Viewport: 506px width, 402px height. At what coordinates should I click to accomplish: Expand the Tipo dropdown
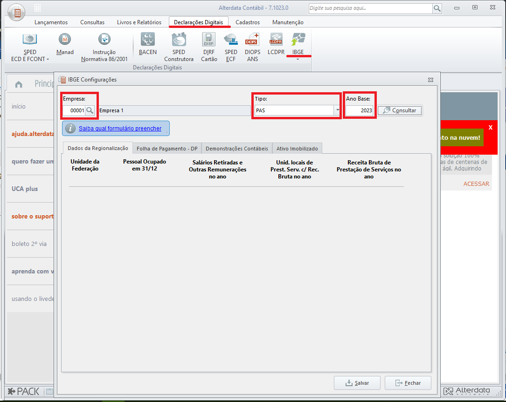click(x=337, y=110)
